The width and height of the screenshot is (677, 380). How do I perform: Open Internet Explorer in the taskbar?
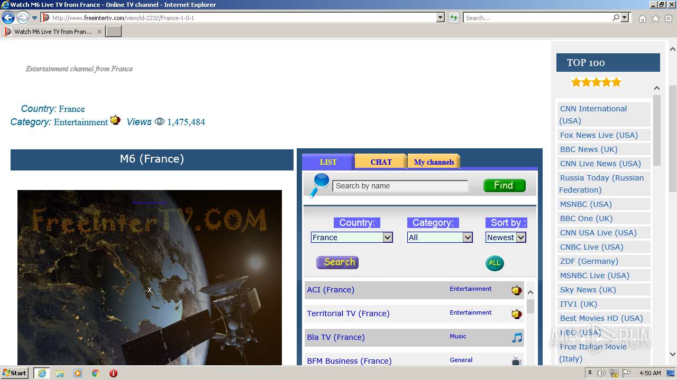42,373
